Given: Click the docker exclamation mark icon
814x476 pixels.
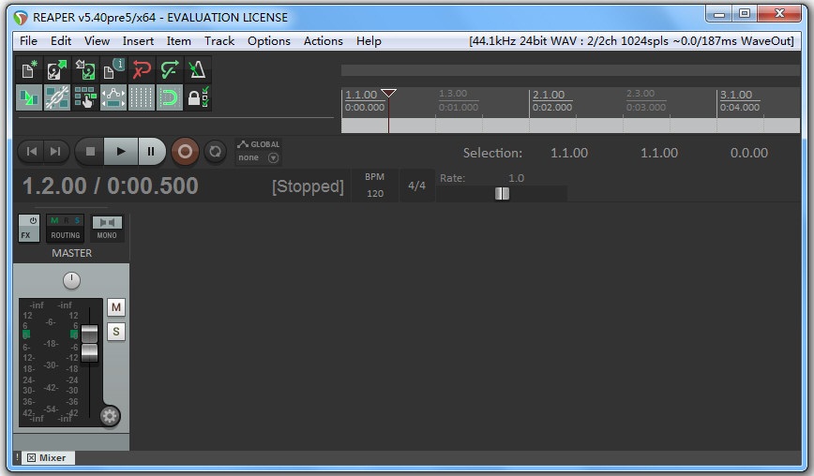Looking at the screenshot, I should point(18,457).
